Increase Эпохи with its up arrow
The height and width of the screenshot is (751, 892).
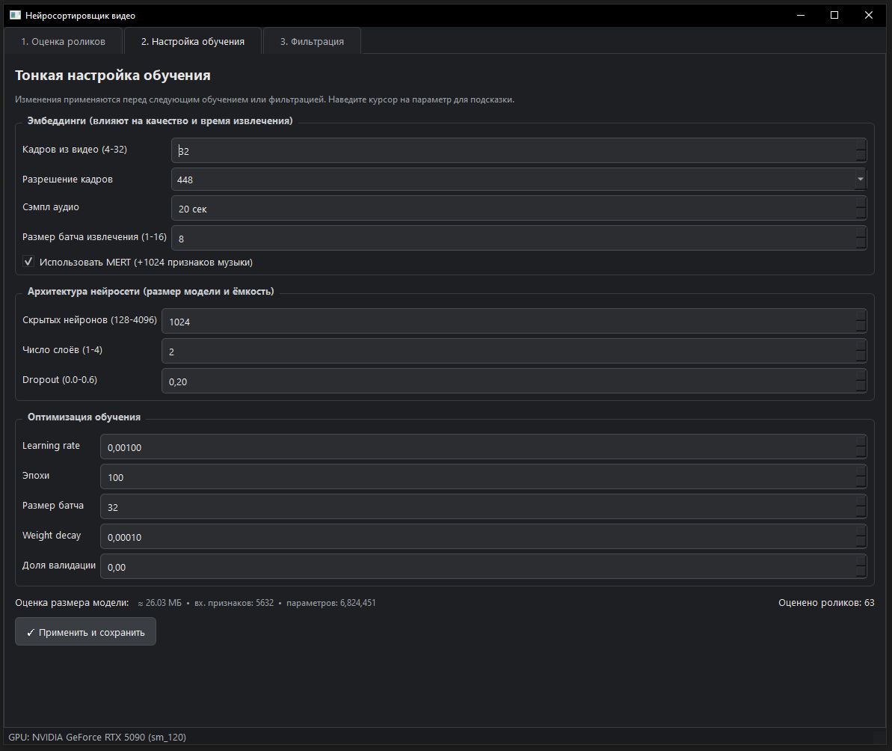861,470
